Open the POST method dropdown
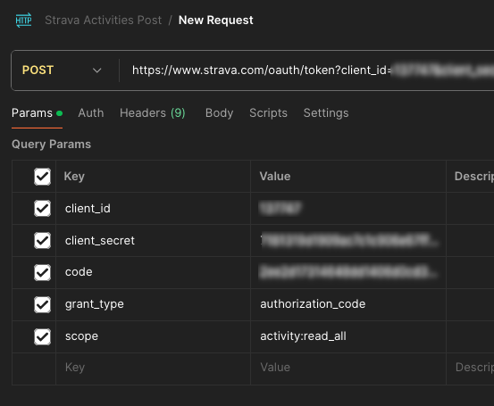The image size is (494, 406). pyautogui.click(x=62, y=70)
